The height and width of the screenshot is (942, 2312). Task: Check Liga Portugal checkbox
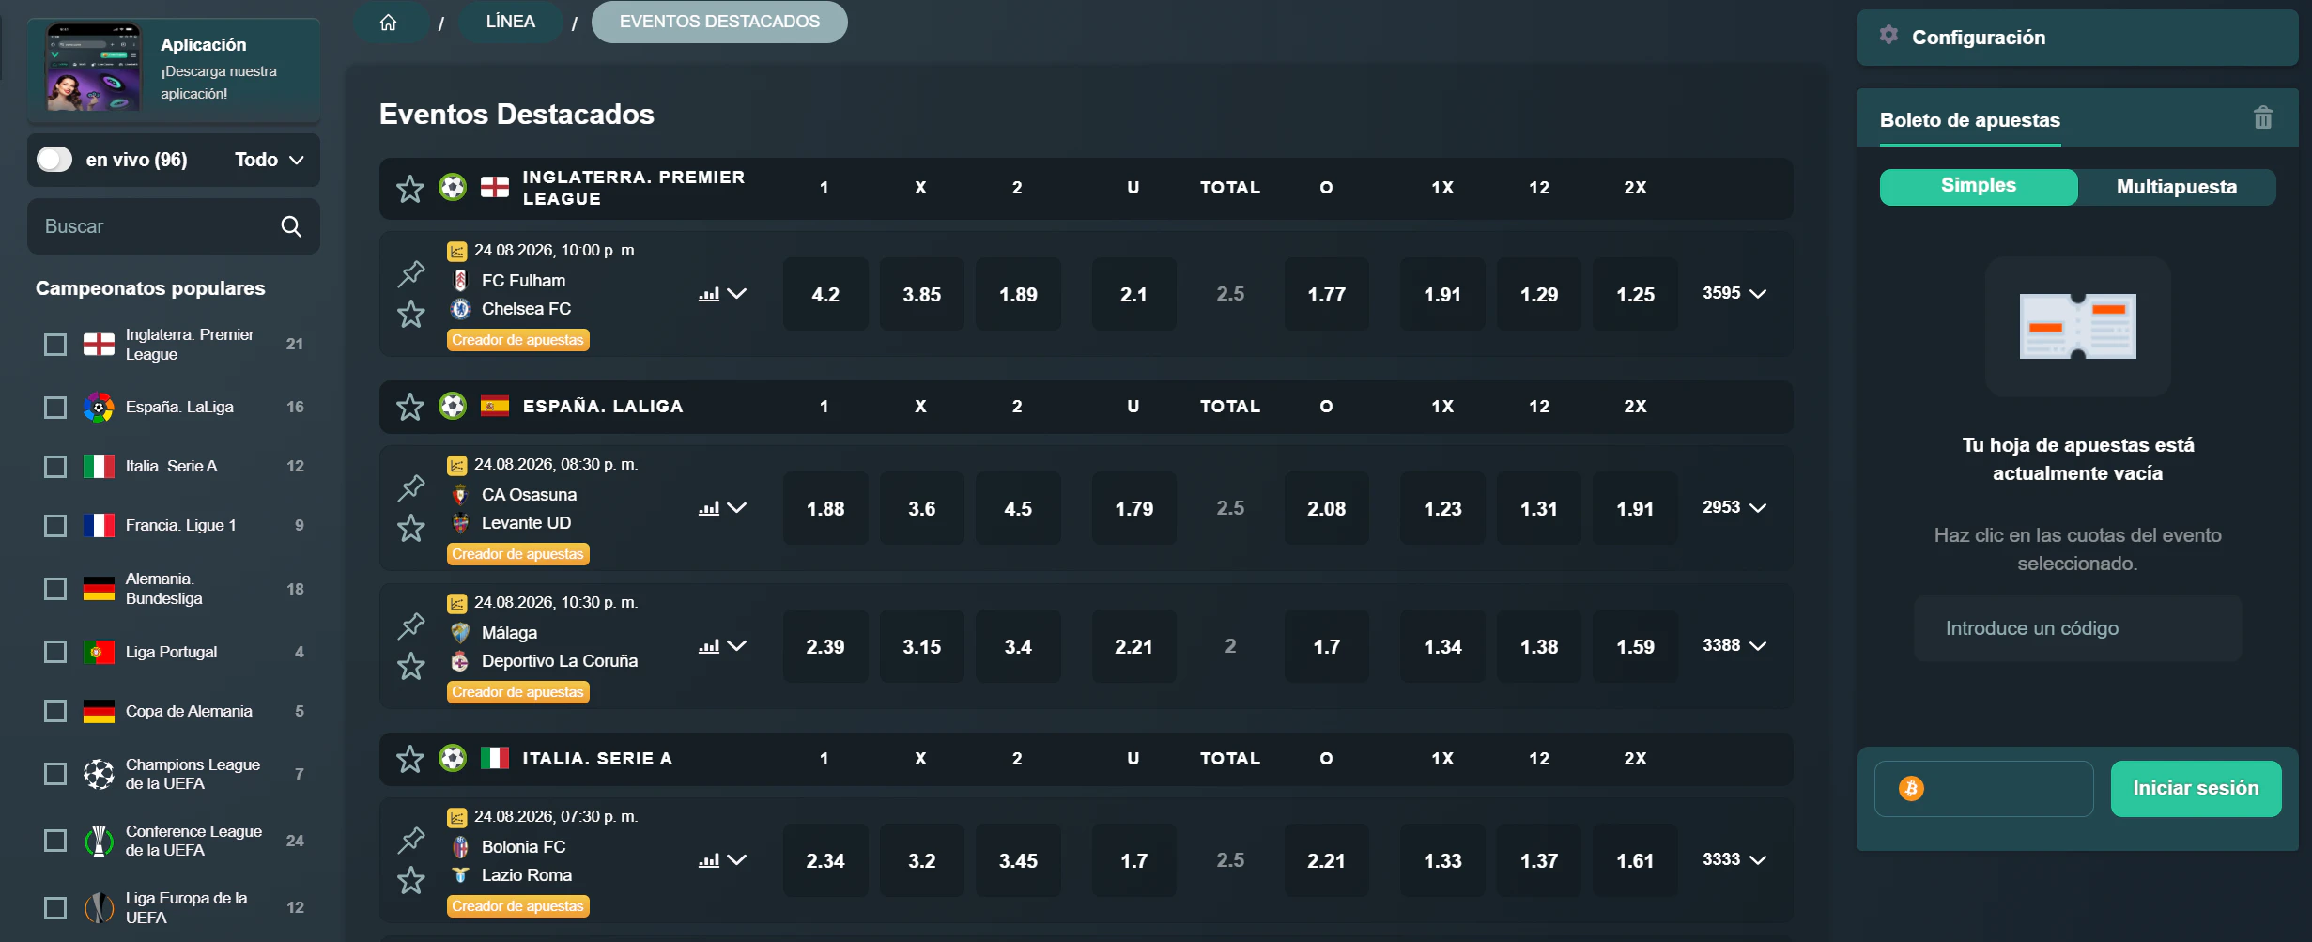55,652
